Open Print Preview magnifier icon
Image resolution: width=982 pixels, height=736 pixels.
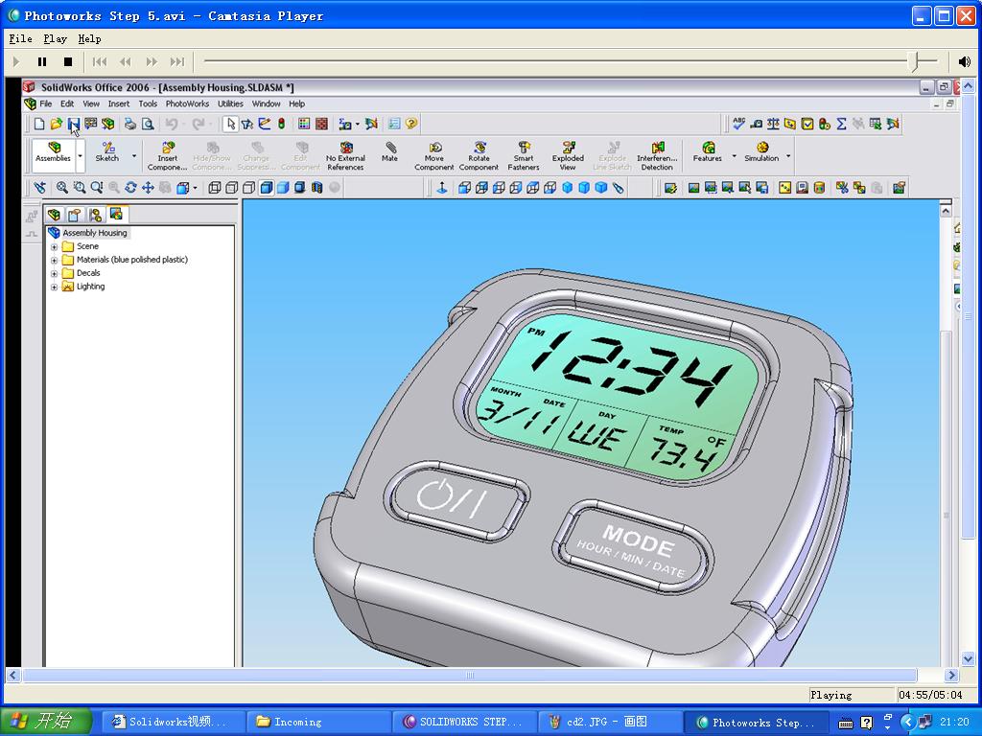click(x=148, y=124)
